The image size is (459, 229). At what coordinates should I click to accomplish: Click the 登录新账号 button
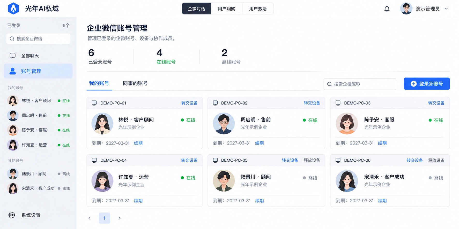point(427,84)
